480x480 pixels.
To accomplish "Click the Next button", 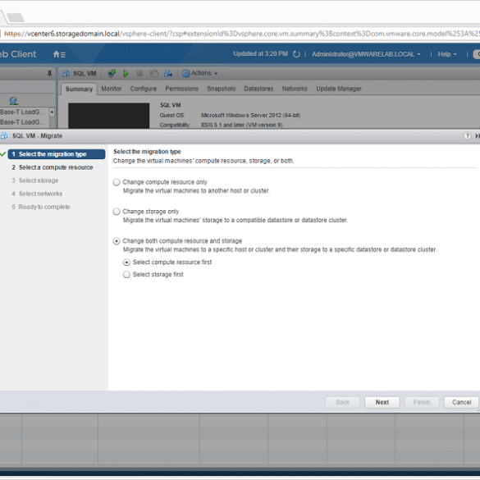I will 382,402.
